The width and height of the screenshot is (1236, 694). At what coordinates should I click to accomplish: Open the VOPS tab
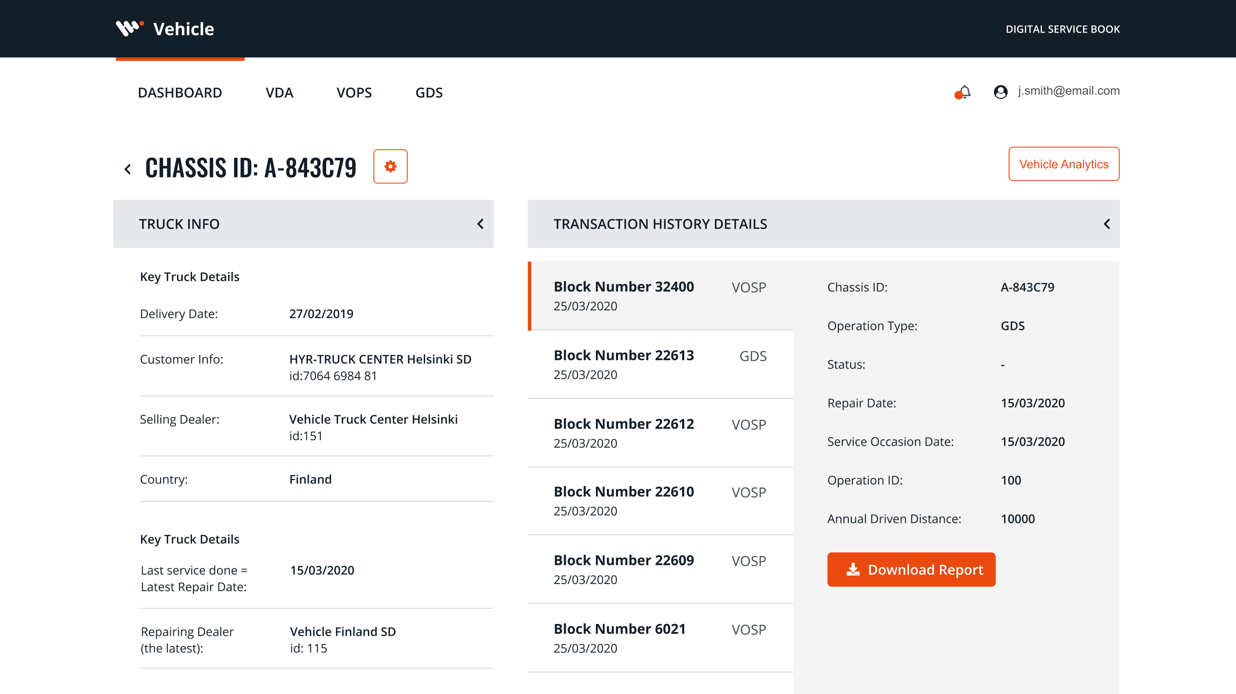pyautogui.click(x=354, y=93)
